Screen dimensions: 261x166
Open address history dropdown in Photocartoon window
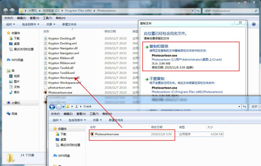tap(193, 11)
